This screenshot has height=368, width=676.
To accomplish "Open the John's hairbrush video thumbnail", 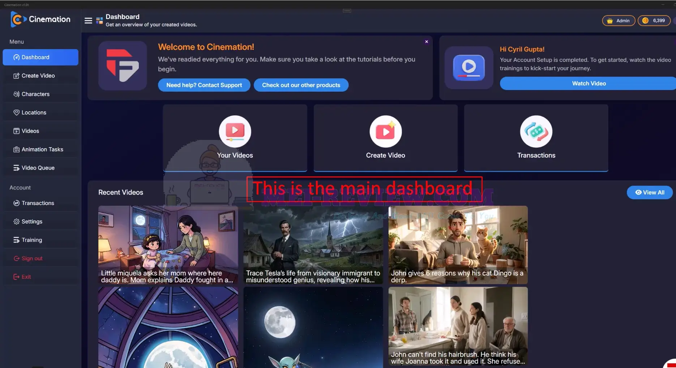I will [x=458, y=326].
